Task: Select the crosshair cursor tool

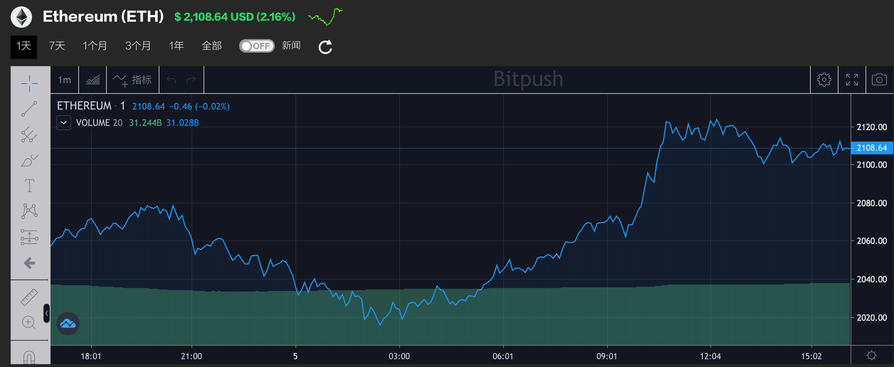Action: (29, 84)
